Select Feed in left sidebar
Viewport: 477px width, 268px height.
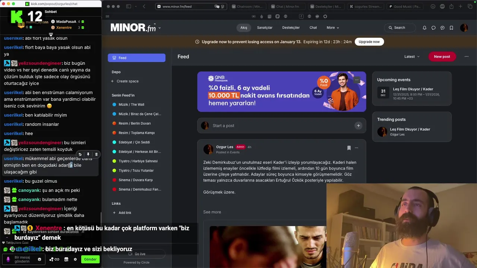(x=136, y=58)
